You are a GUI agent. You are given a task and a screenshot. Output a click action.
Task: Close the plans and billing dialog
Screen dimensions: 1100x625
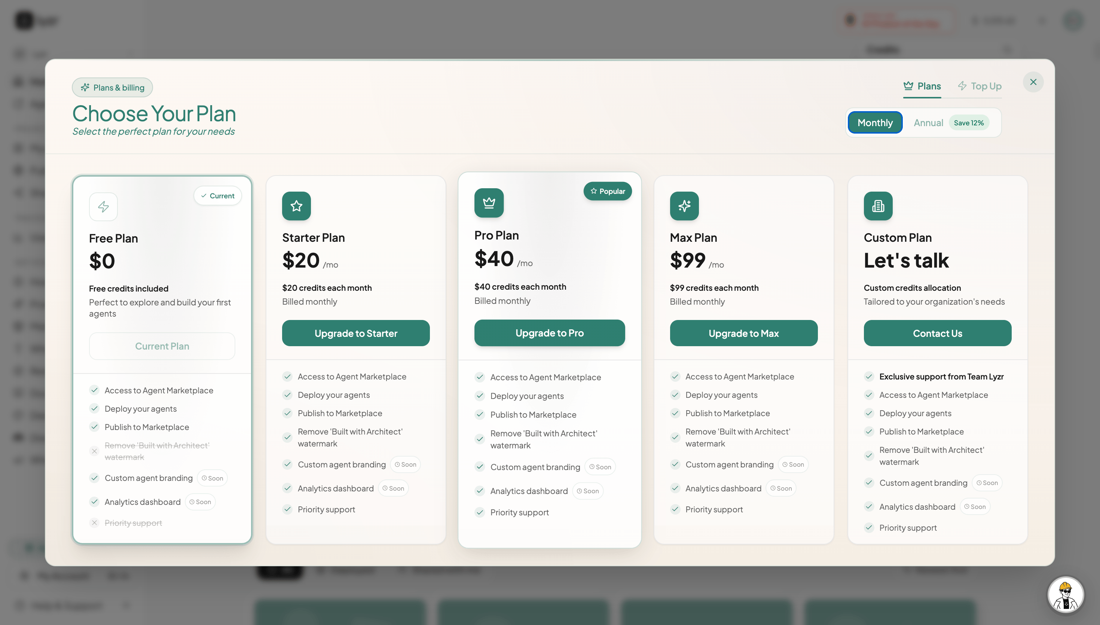[x=1033, y=82]
